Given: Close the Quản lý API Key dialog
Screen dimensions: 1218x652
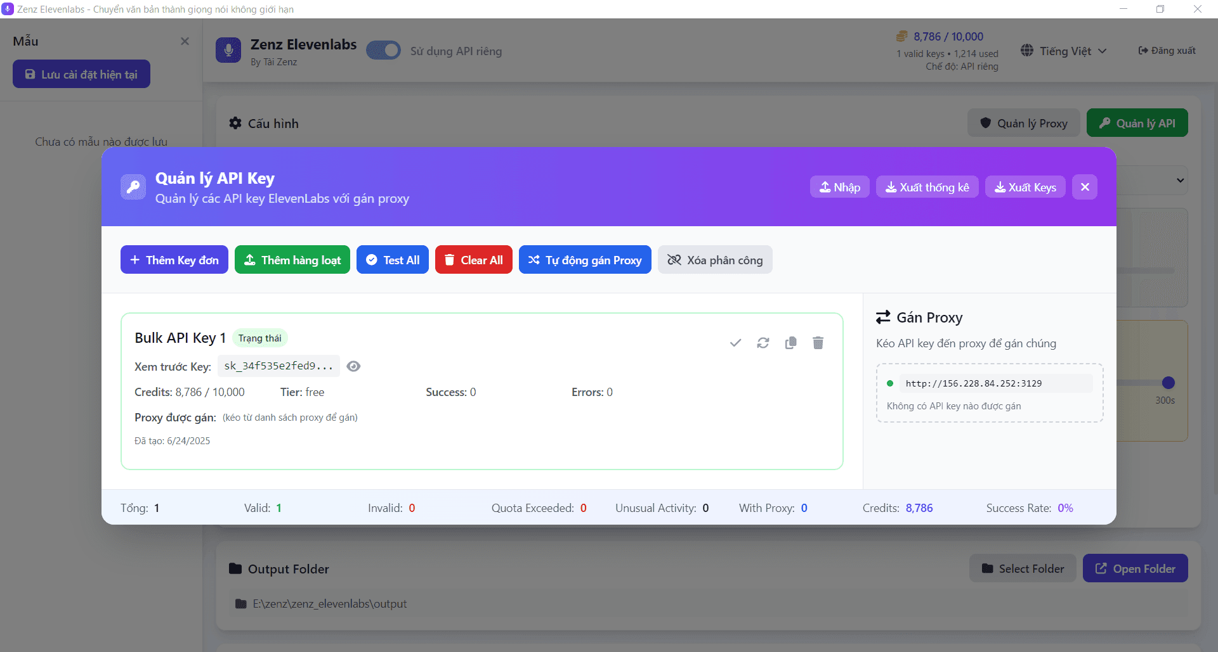Looking at the screenshot, I should (1085, 187).
